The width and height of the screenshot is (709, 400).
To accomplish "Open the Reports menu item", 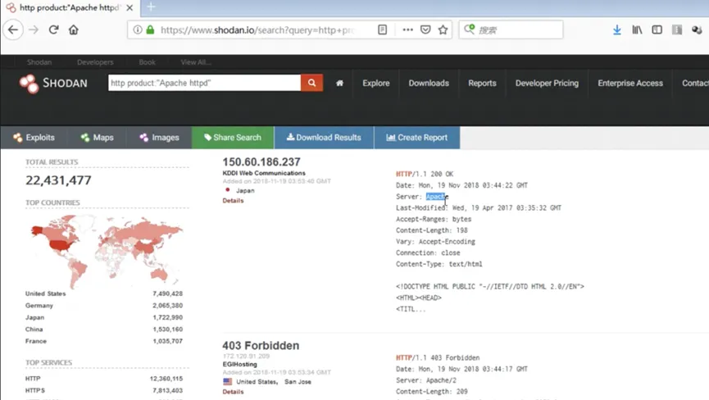I will [482, 83].
